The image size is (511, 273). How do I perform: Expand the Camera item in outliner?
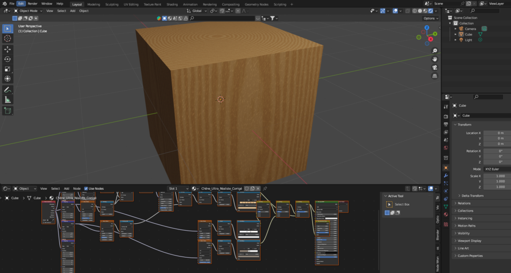[455, 29]
